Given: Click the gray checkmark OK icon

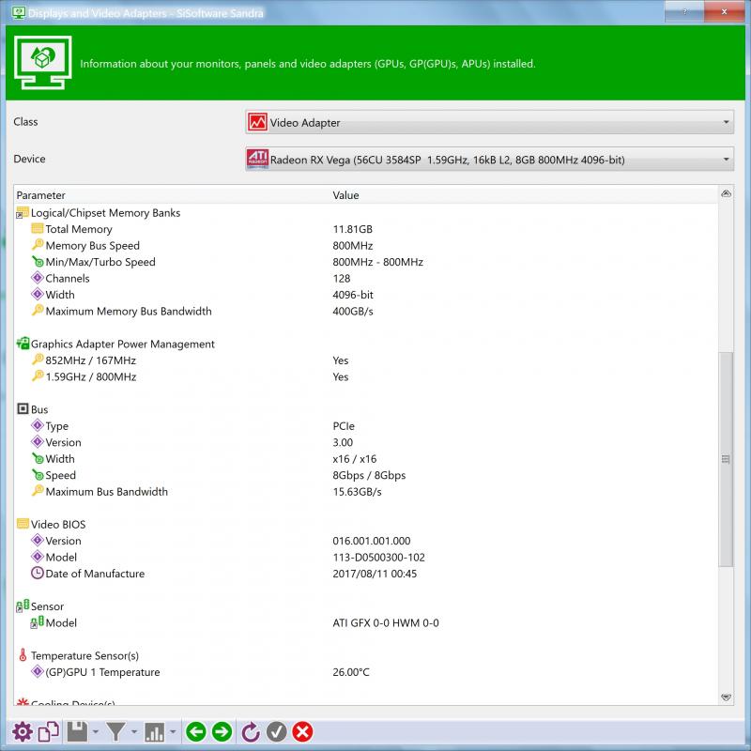Looking at the screenshot, I should point(276,732).
